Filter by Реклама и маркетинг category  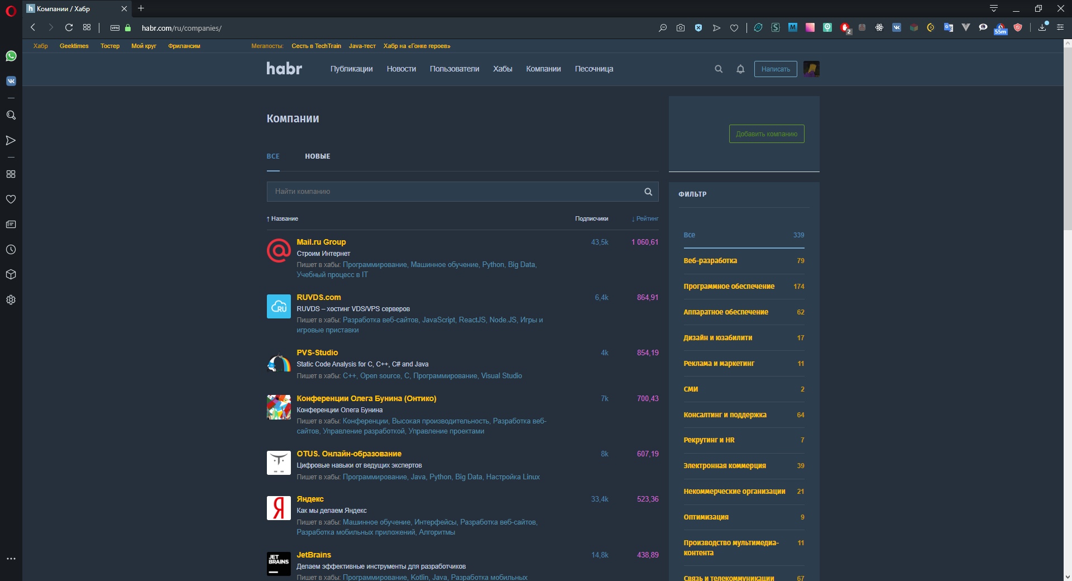point(744,364)
